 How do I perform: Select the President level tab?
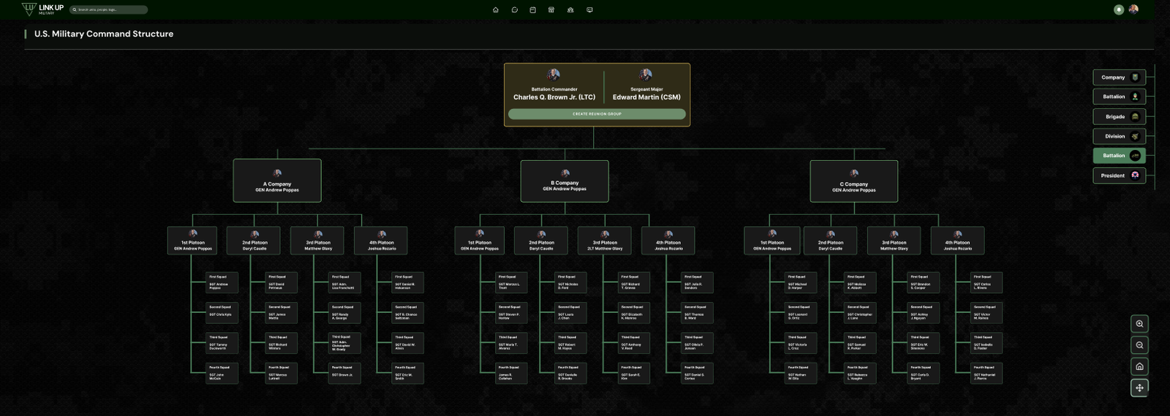pos(1119,175)
